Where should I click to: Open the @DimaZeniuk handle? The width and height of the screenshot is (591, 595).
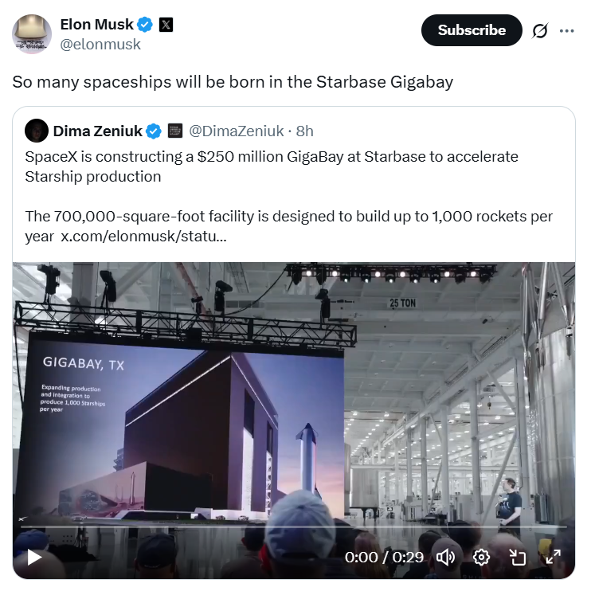point(237,131)
